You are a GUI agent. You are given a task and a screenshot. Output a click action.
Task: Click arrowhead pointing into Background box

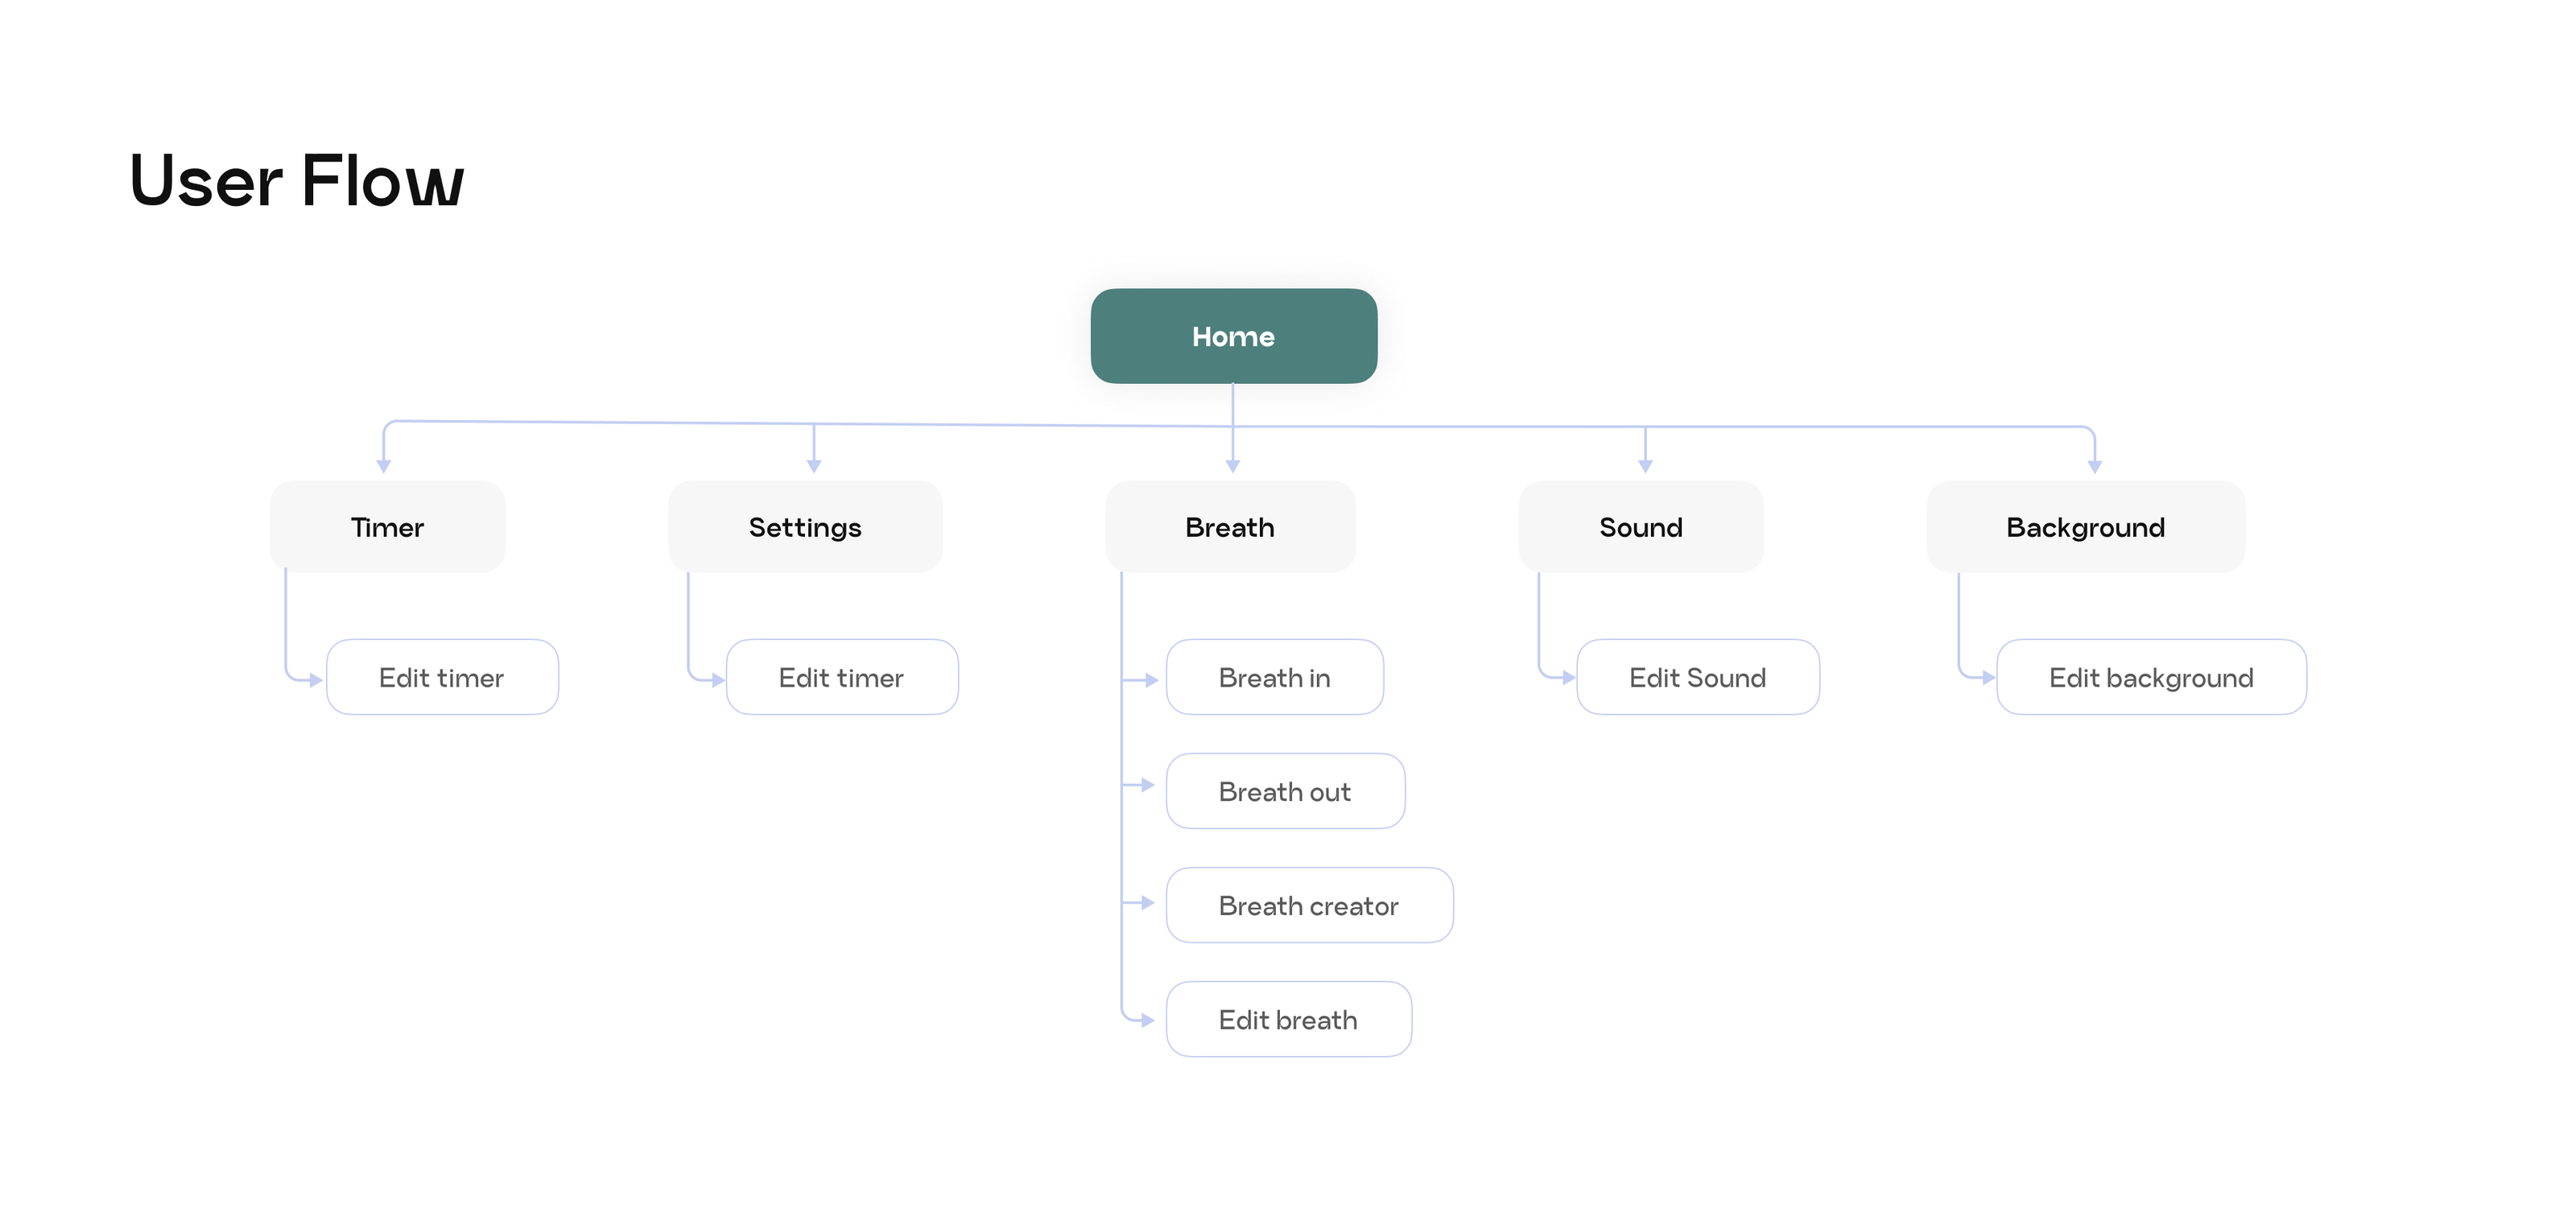pyautogui.click(x=2095, y=466)
